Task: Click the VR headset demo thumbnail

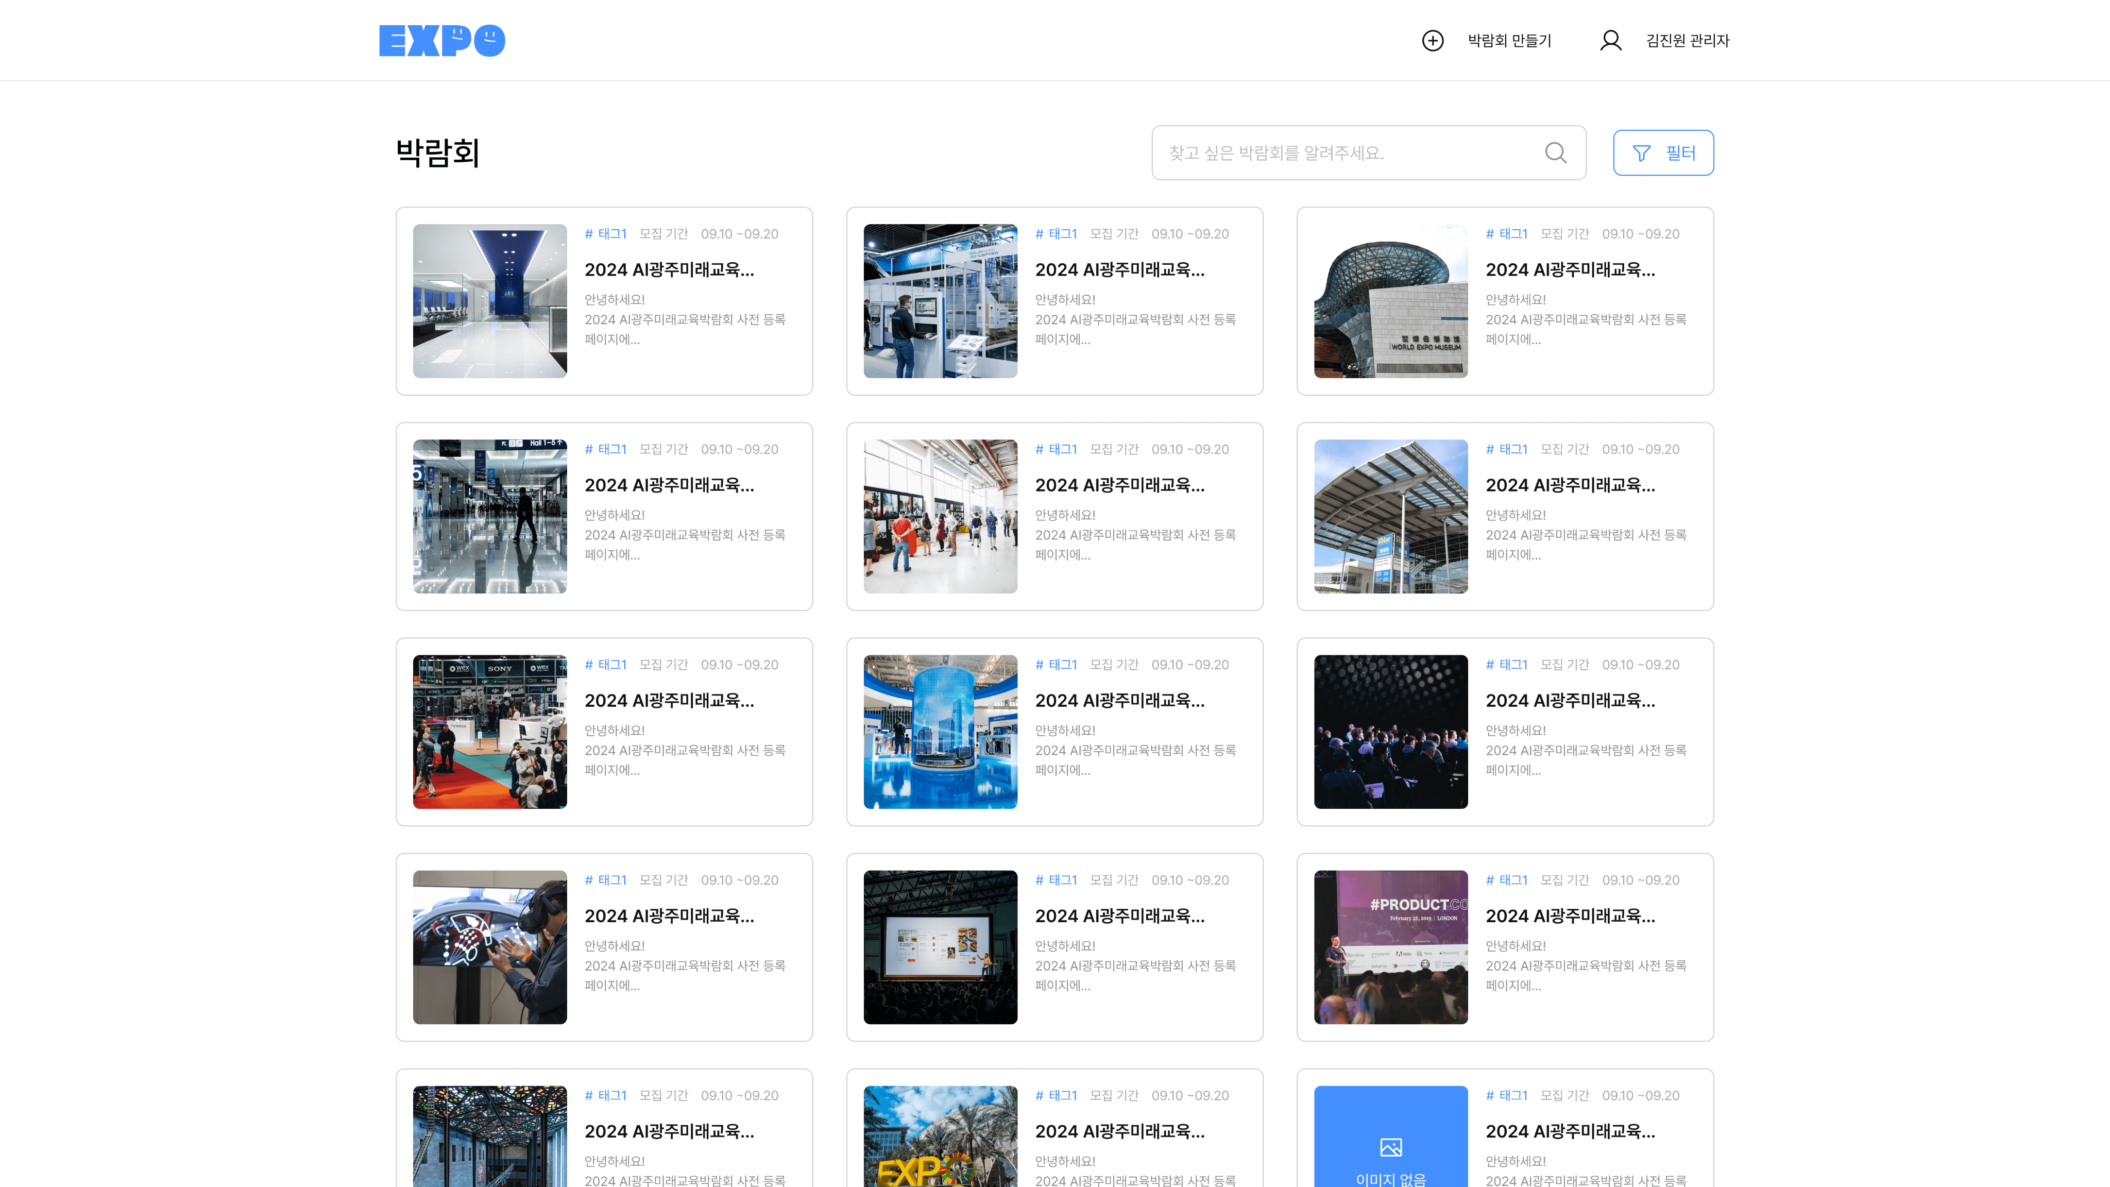Action: pos(490,947)
